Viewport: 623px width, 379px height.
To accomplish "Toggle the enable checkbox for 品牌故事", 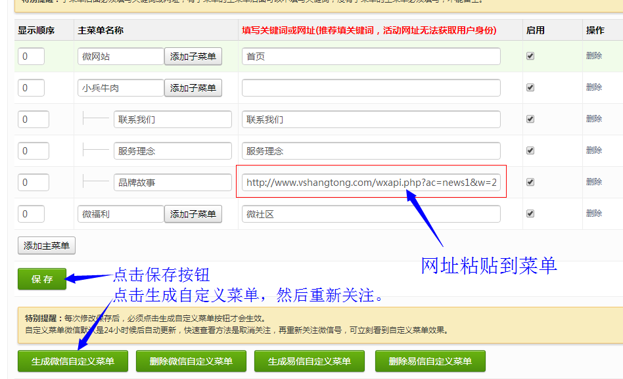I will click(x=530, y=182).
